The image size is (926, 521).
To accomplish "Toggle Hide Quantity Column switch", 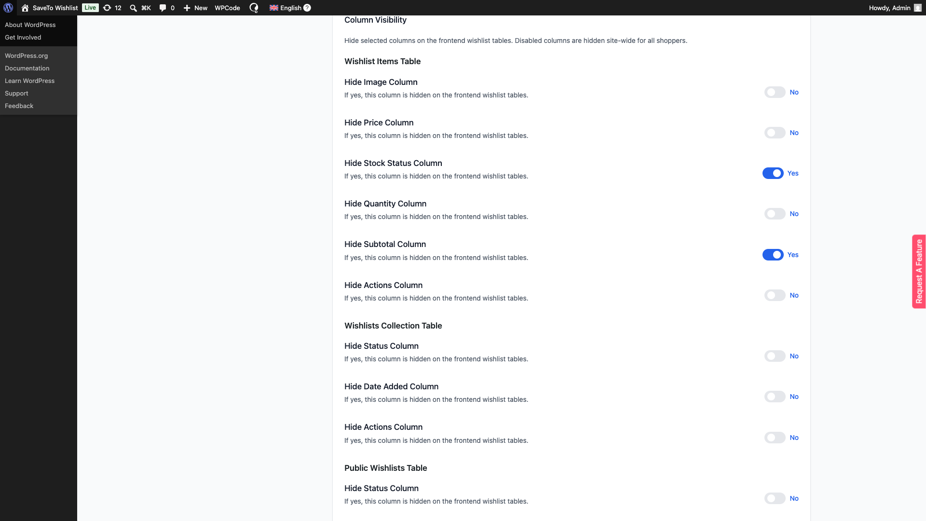I will pyautogui.click(x=775, y=214).
